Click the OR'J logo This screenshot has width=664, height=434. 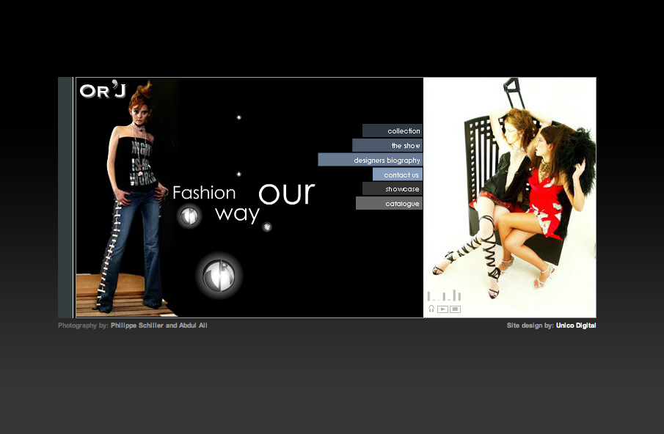point(103,91)
